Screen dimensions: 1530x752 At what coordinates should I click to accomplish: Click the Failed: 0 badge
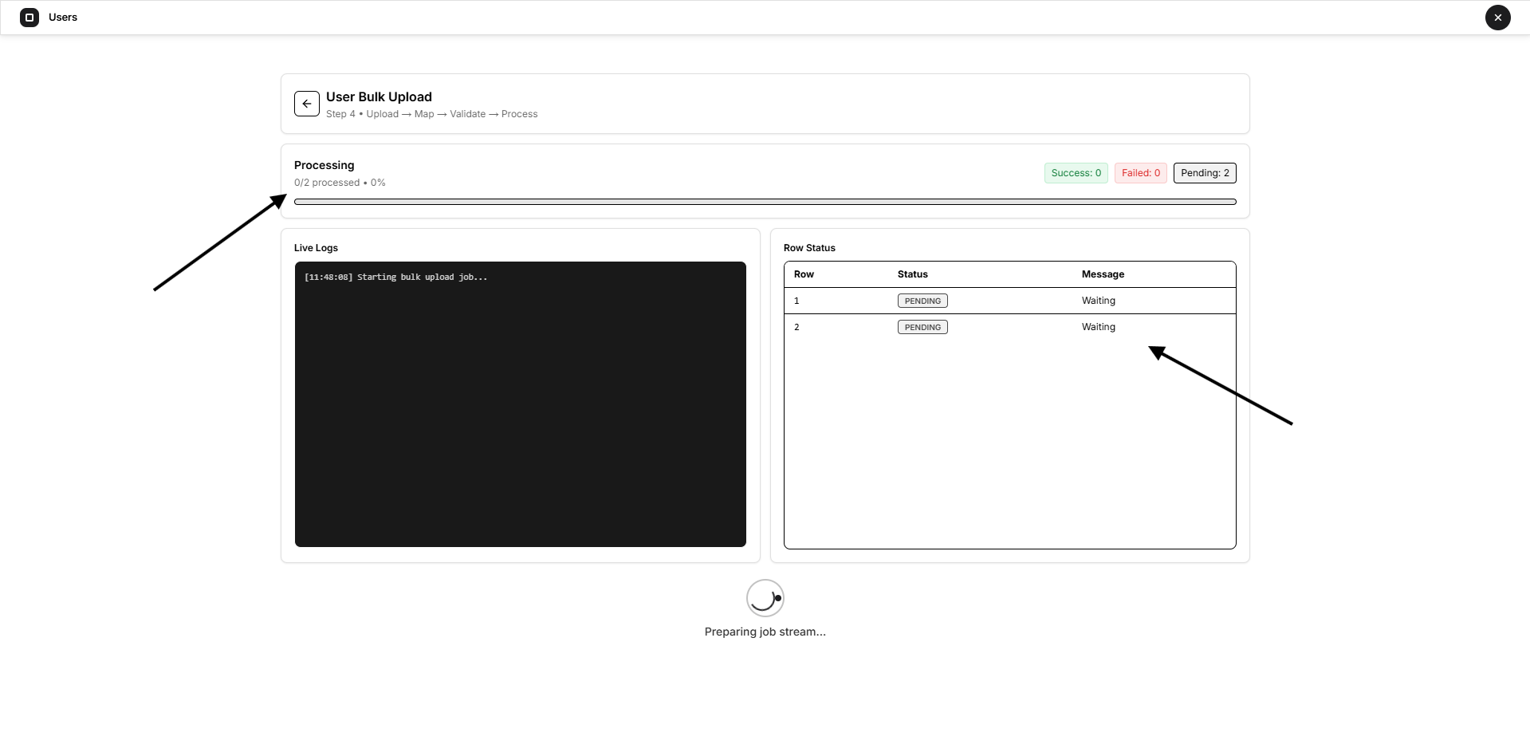coord(1141,173)
